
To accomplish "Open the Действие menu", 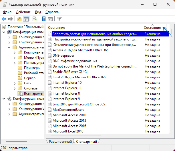I will (23, 12).
